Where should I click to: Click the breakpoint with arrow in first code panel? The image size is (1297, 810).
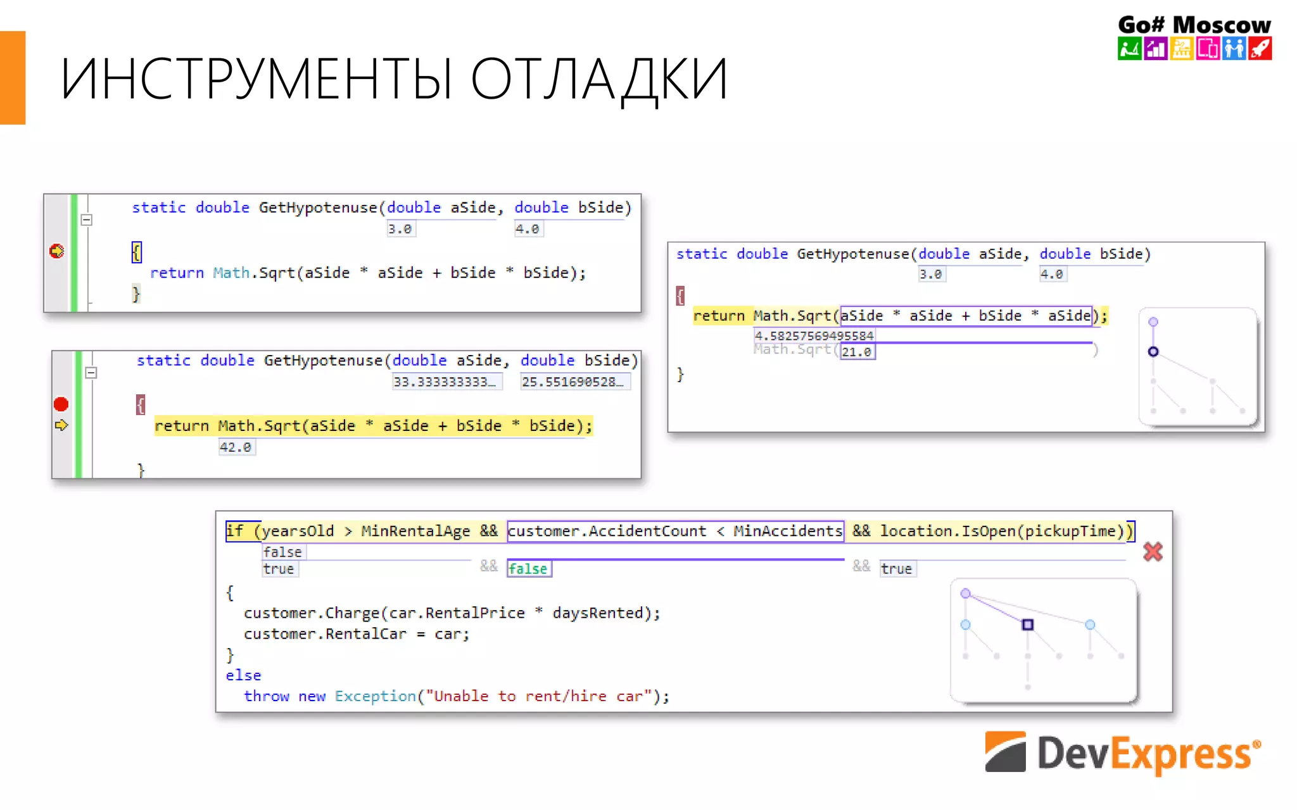point(57,251)
